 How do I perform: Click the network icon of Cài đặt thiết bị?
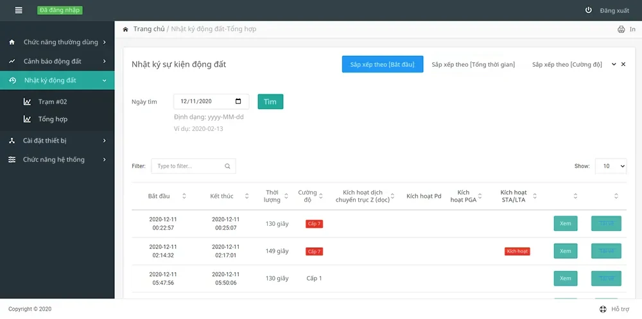[12, 141]
